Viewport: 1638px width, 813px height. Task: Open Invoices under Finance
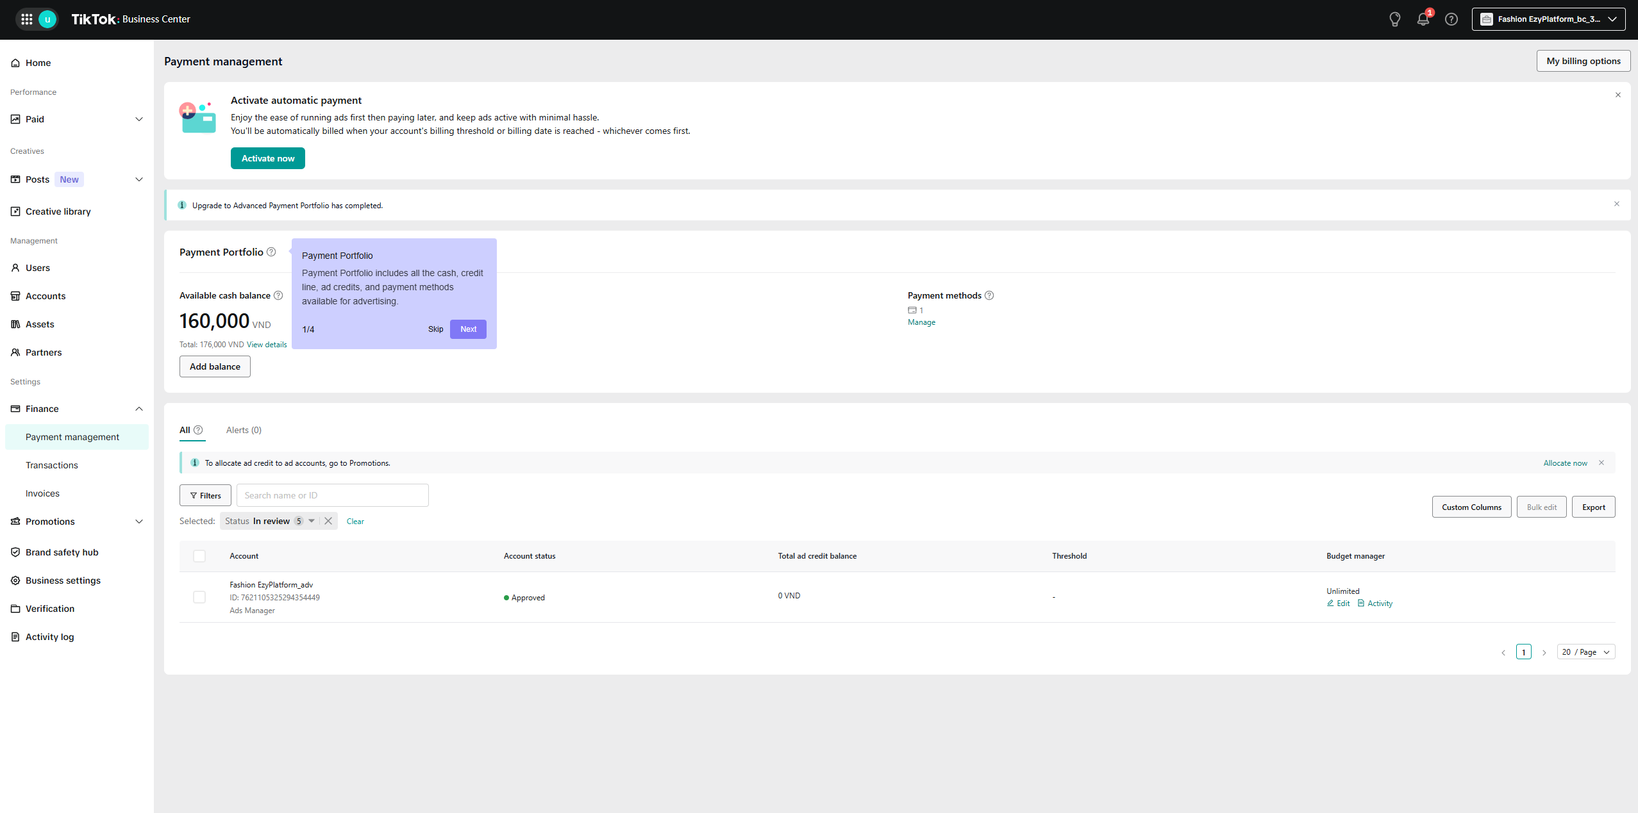click(x=77, y=493)
